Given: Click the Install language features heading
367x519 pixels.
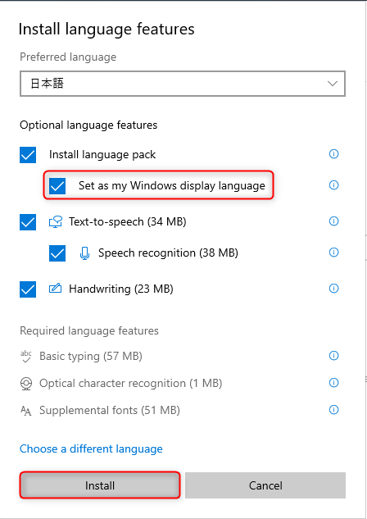Looking at the screenshot, I should (106, 30).
